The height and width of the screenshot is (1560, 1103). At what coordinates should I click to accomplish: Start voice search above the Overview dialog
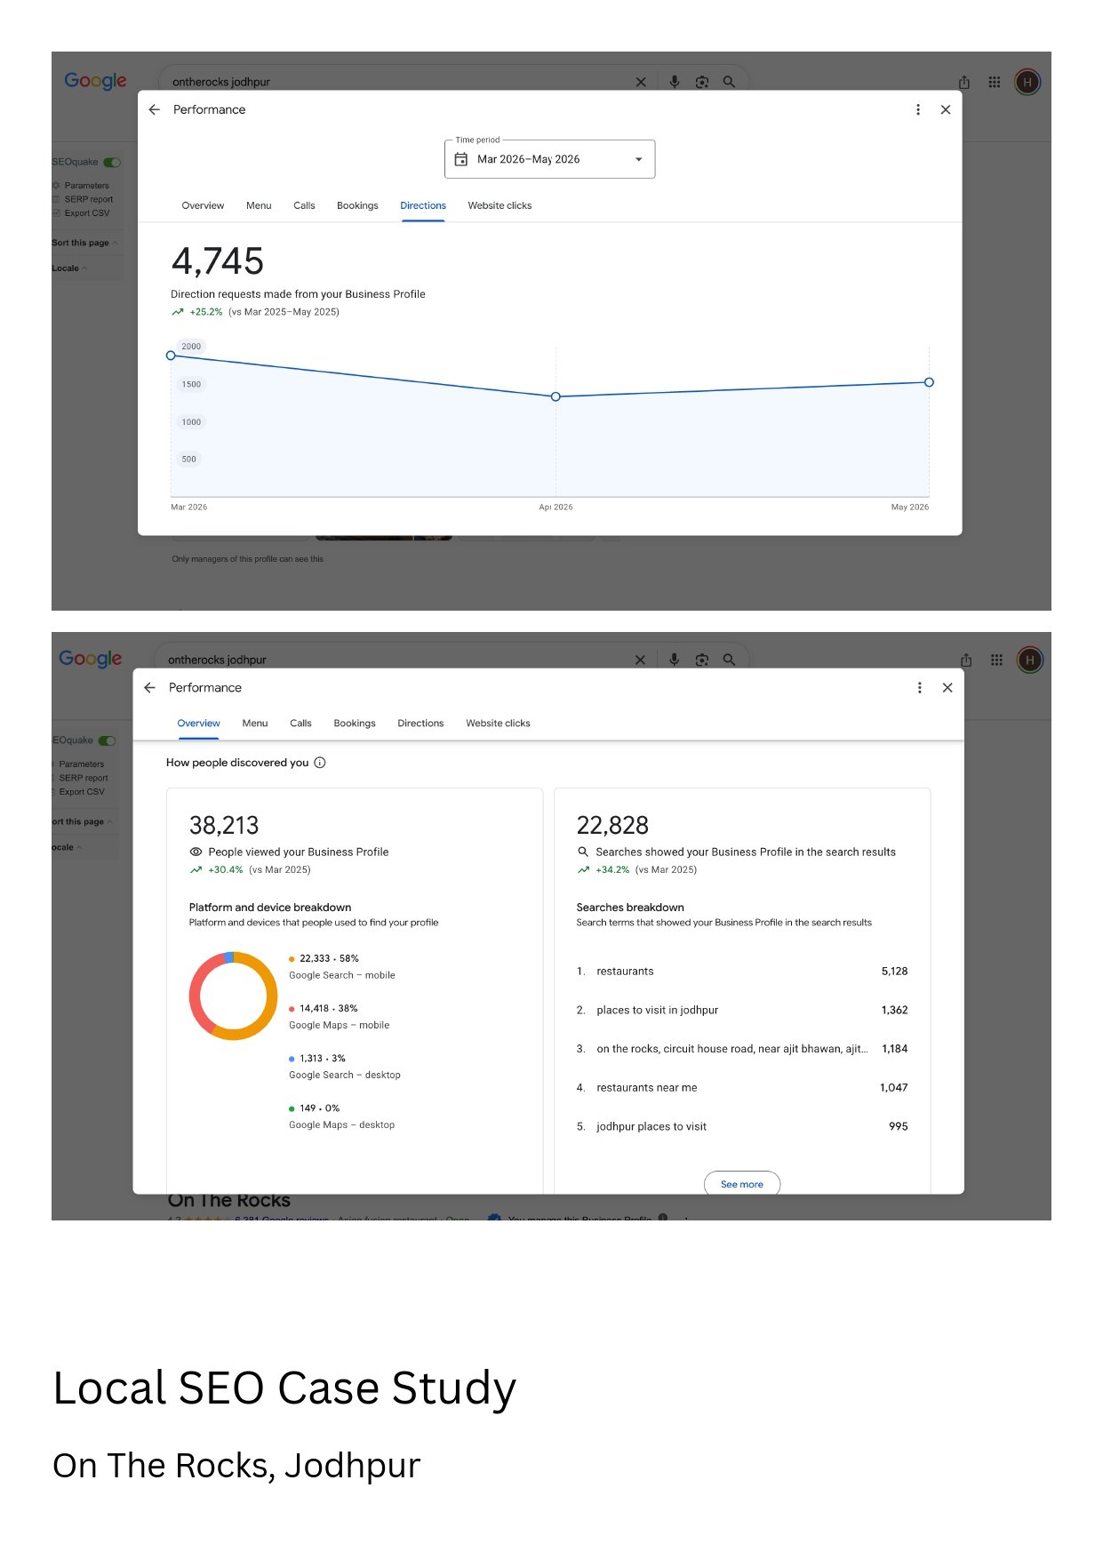coord(675,660)
